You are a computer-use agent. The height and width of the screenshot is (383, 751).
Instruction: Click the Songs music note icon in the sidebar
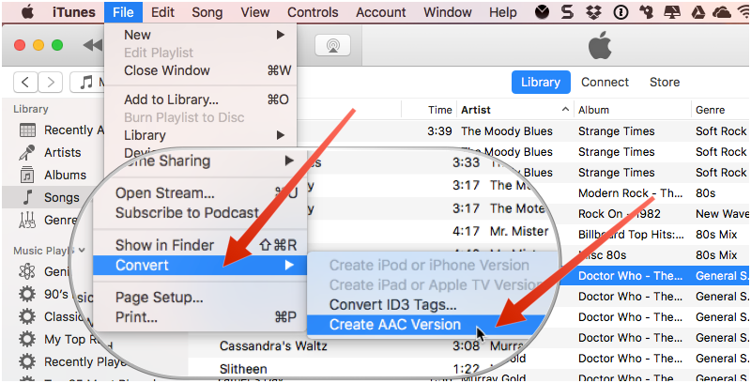pos(28,197)
